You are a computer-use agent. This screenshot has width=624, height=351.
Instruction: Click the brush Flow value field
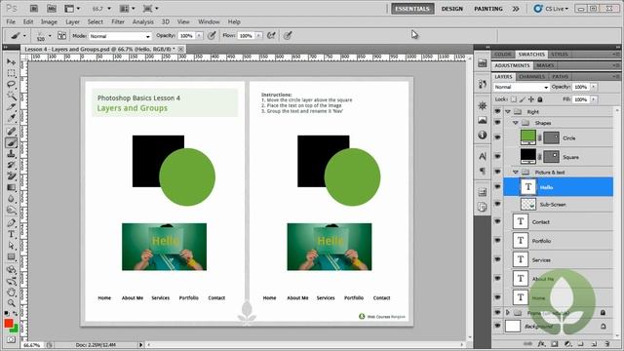click(246, 36)
